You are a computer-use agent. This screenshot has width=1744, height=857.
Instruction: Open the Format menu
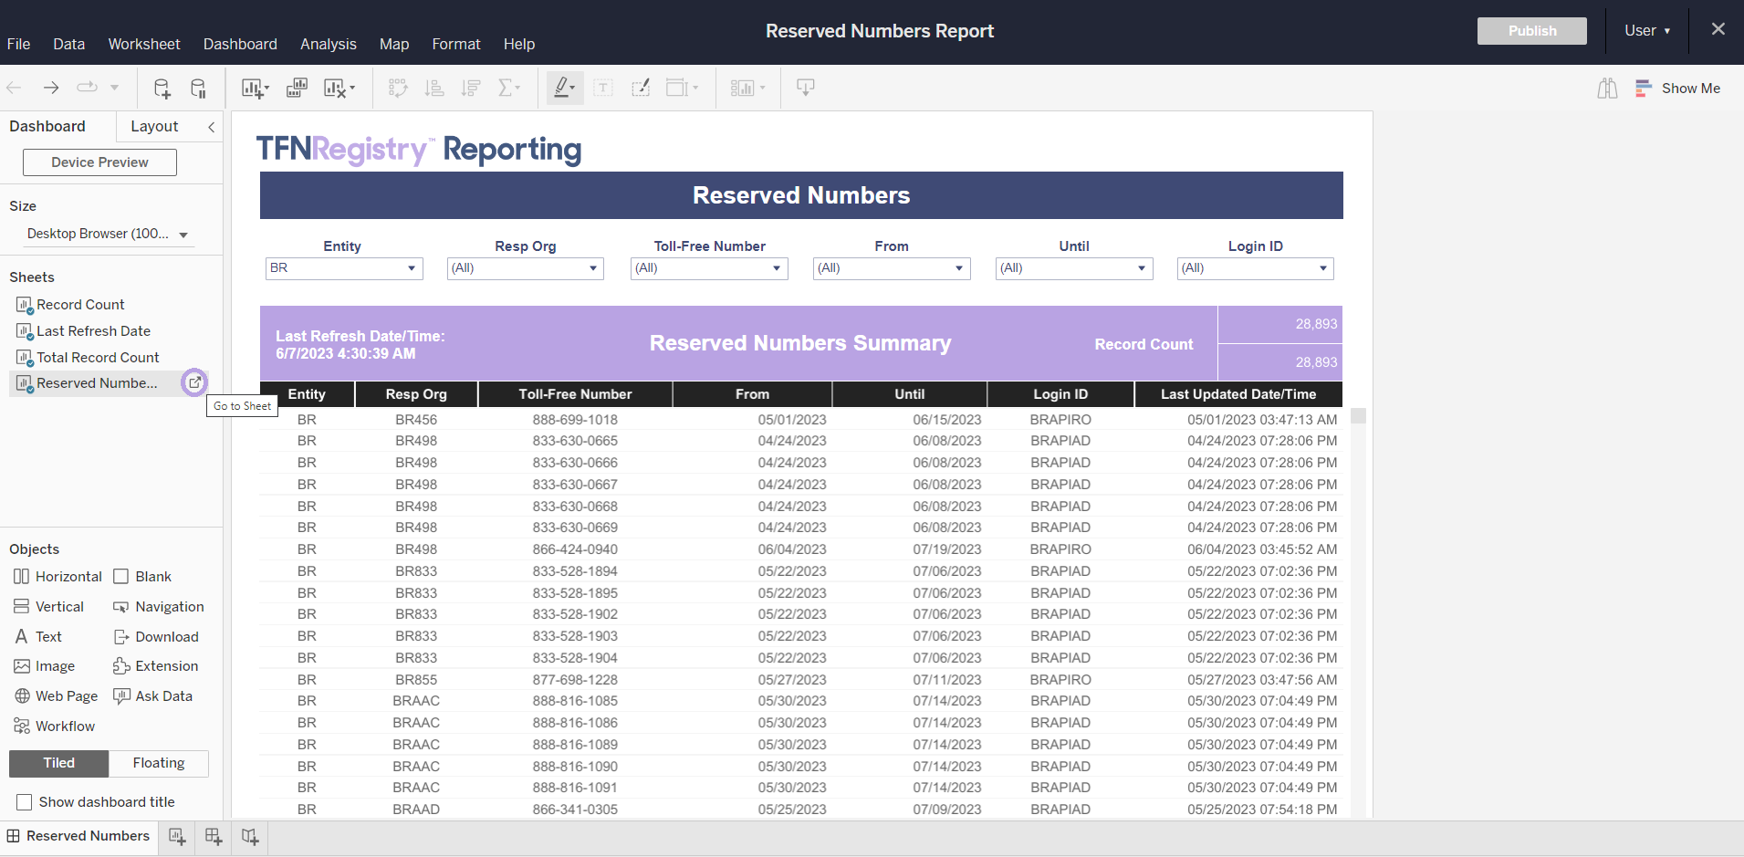click(456, 44)
